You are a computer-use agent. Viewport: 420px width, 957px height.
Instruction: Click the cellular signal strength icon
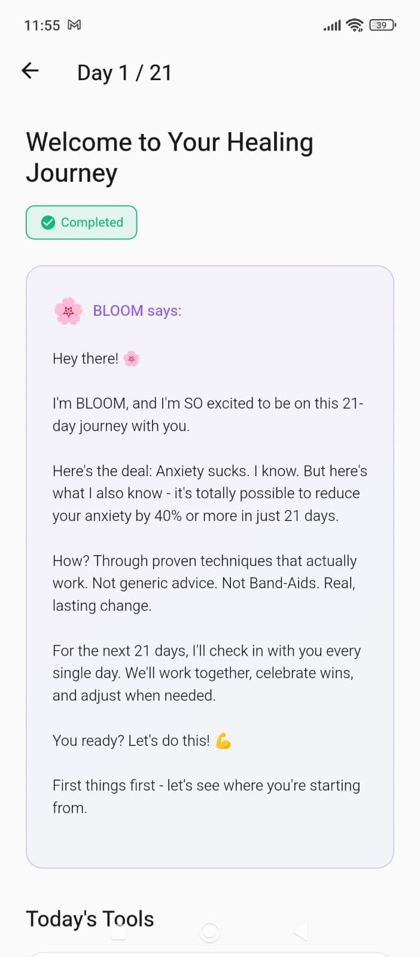tap(332, 26)
